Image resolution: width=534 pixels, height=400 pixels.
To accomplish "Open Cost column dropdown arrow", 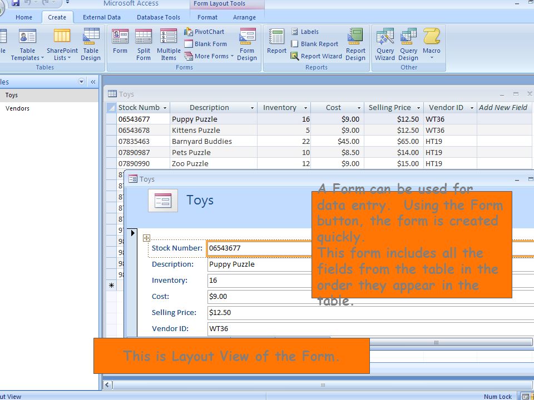I will coord(359,108).
